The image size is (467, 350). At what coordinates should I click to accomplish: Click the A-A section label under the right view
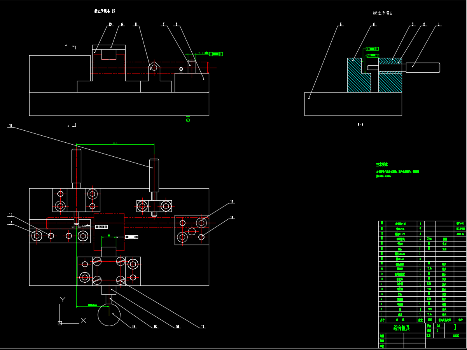coord(360,124)
